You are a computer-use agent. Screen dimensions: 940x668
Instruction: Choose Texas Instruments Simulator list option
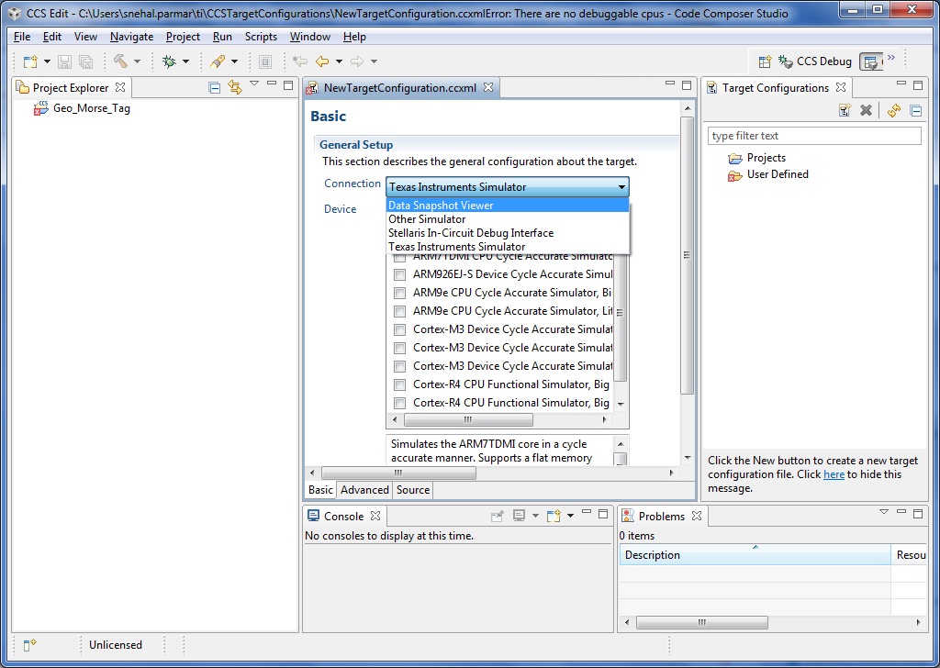pos(507,247)
